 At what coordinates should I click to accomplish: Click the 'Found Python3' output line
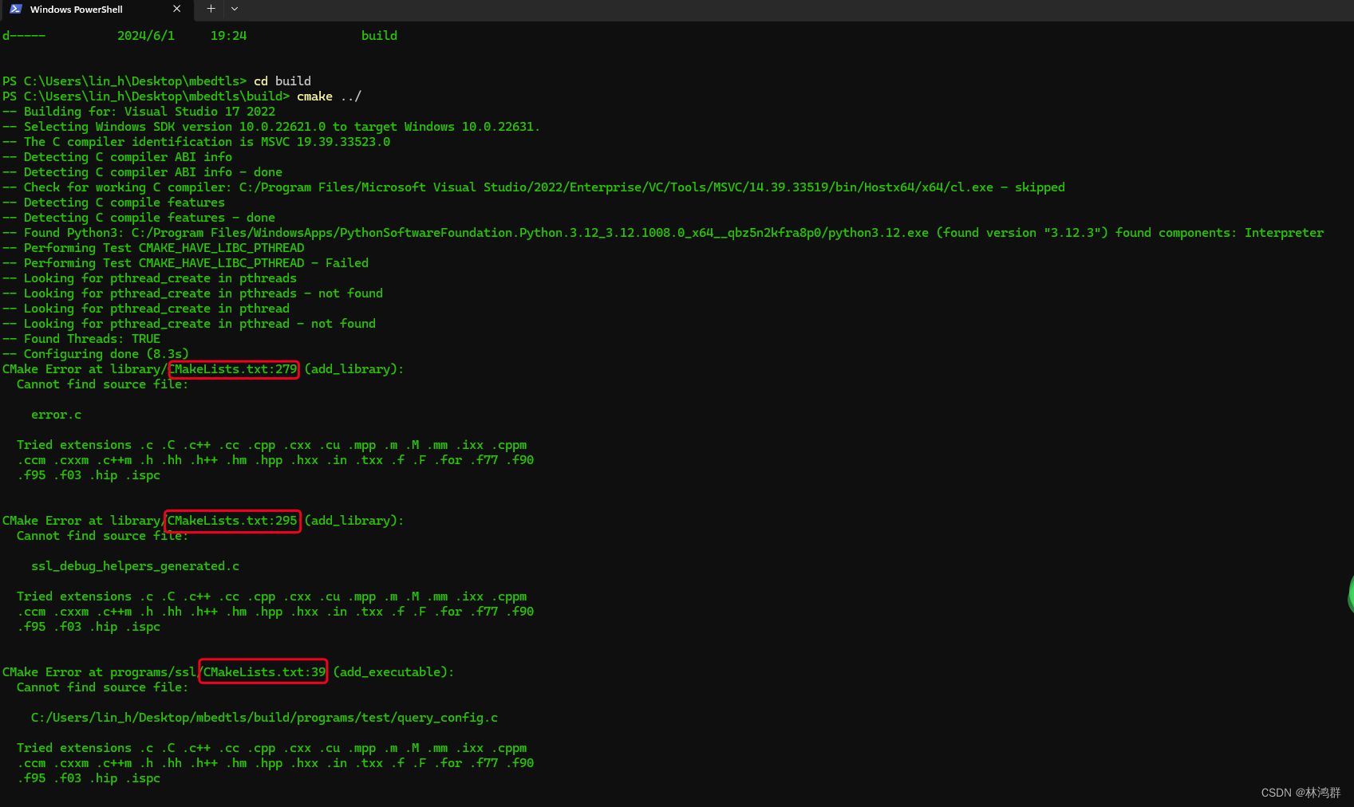pos(663,232)
